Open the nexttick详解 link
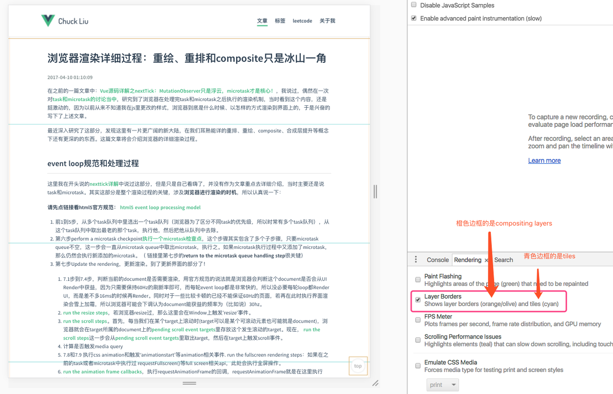 (x=104, y=184)
